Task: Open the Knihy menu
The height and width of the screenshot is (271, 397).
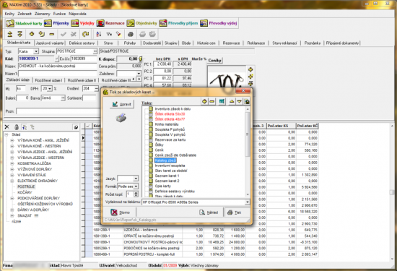Action: tap(9, 14)
